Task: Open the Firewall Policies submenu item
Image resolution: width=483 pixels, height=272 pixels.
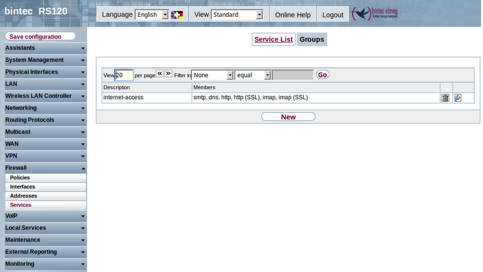Action: click(x=20, y=178)
